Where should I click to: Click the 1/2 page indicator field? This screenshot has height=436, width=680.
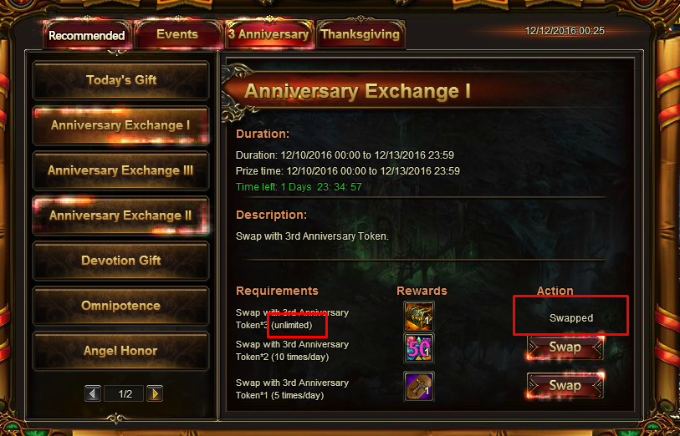tap(125, 393)
